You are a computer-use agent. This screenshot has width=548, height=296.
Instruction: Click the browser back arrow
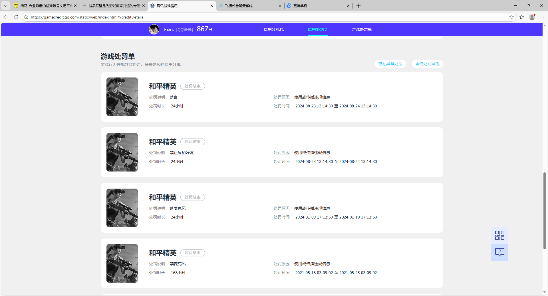tap(6, 17)
